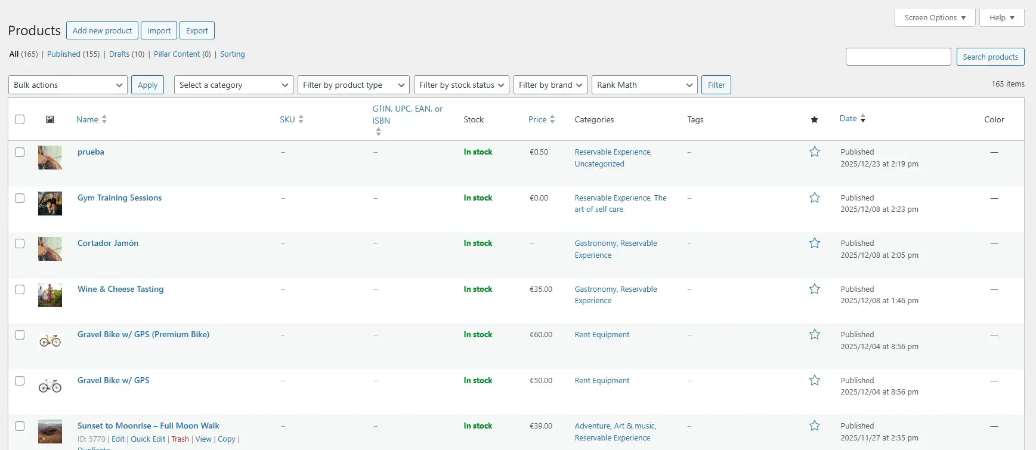Screen dimensions: 1036x450
Task: Toggle featured star for Wine & Cheese Tasting
Action: point(814,289)
